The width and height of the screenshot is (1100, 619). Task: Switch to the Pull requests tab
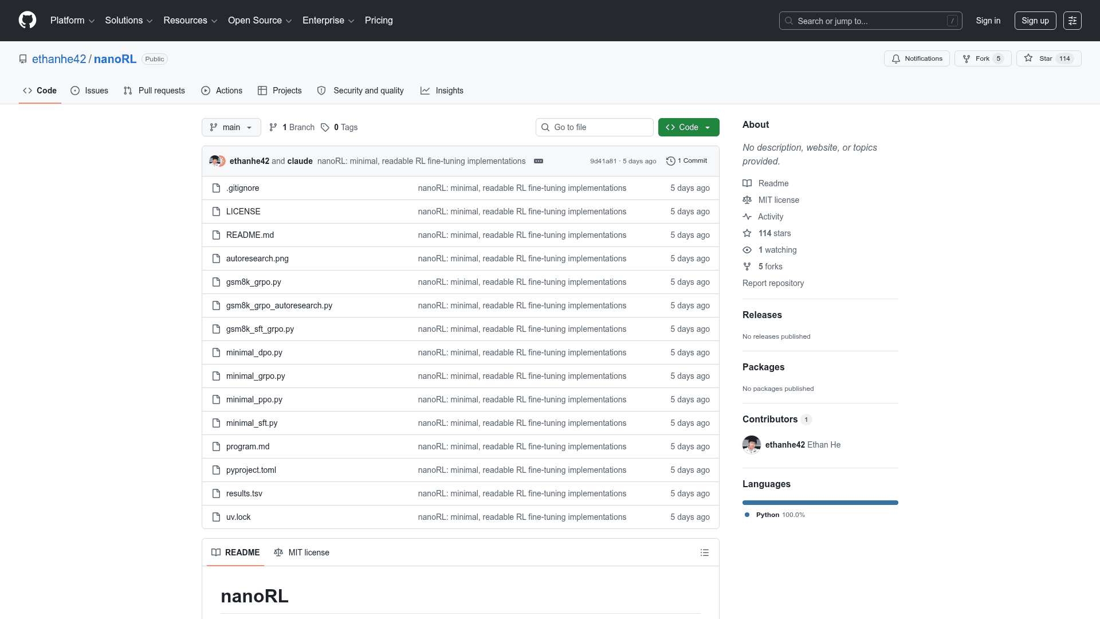click(x=154, y=91)
